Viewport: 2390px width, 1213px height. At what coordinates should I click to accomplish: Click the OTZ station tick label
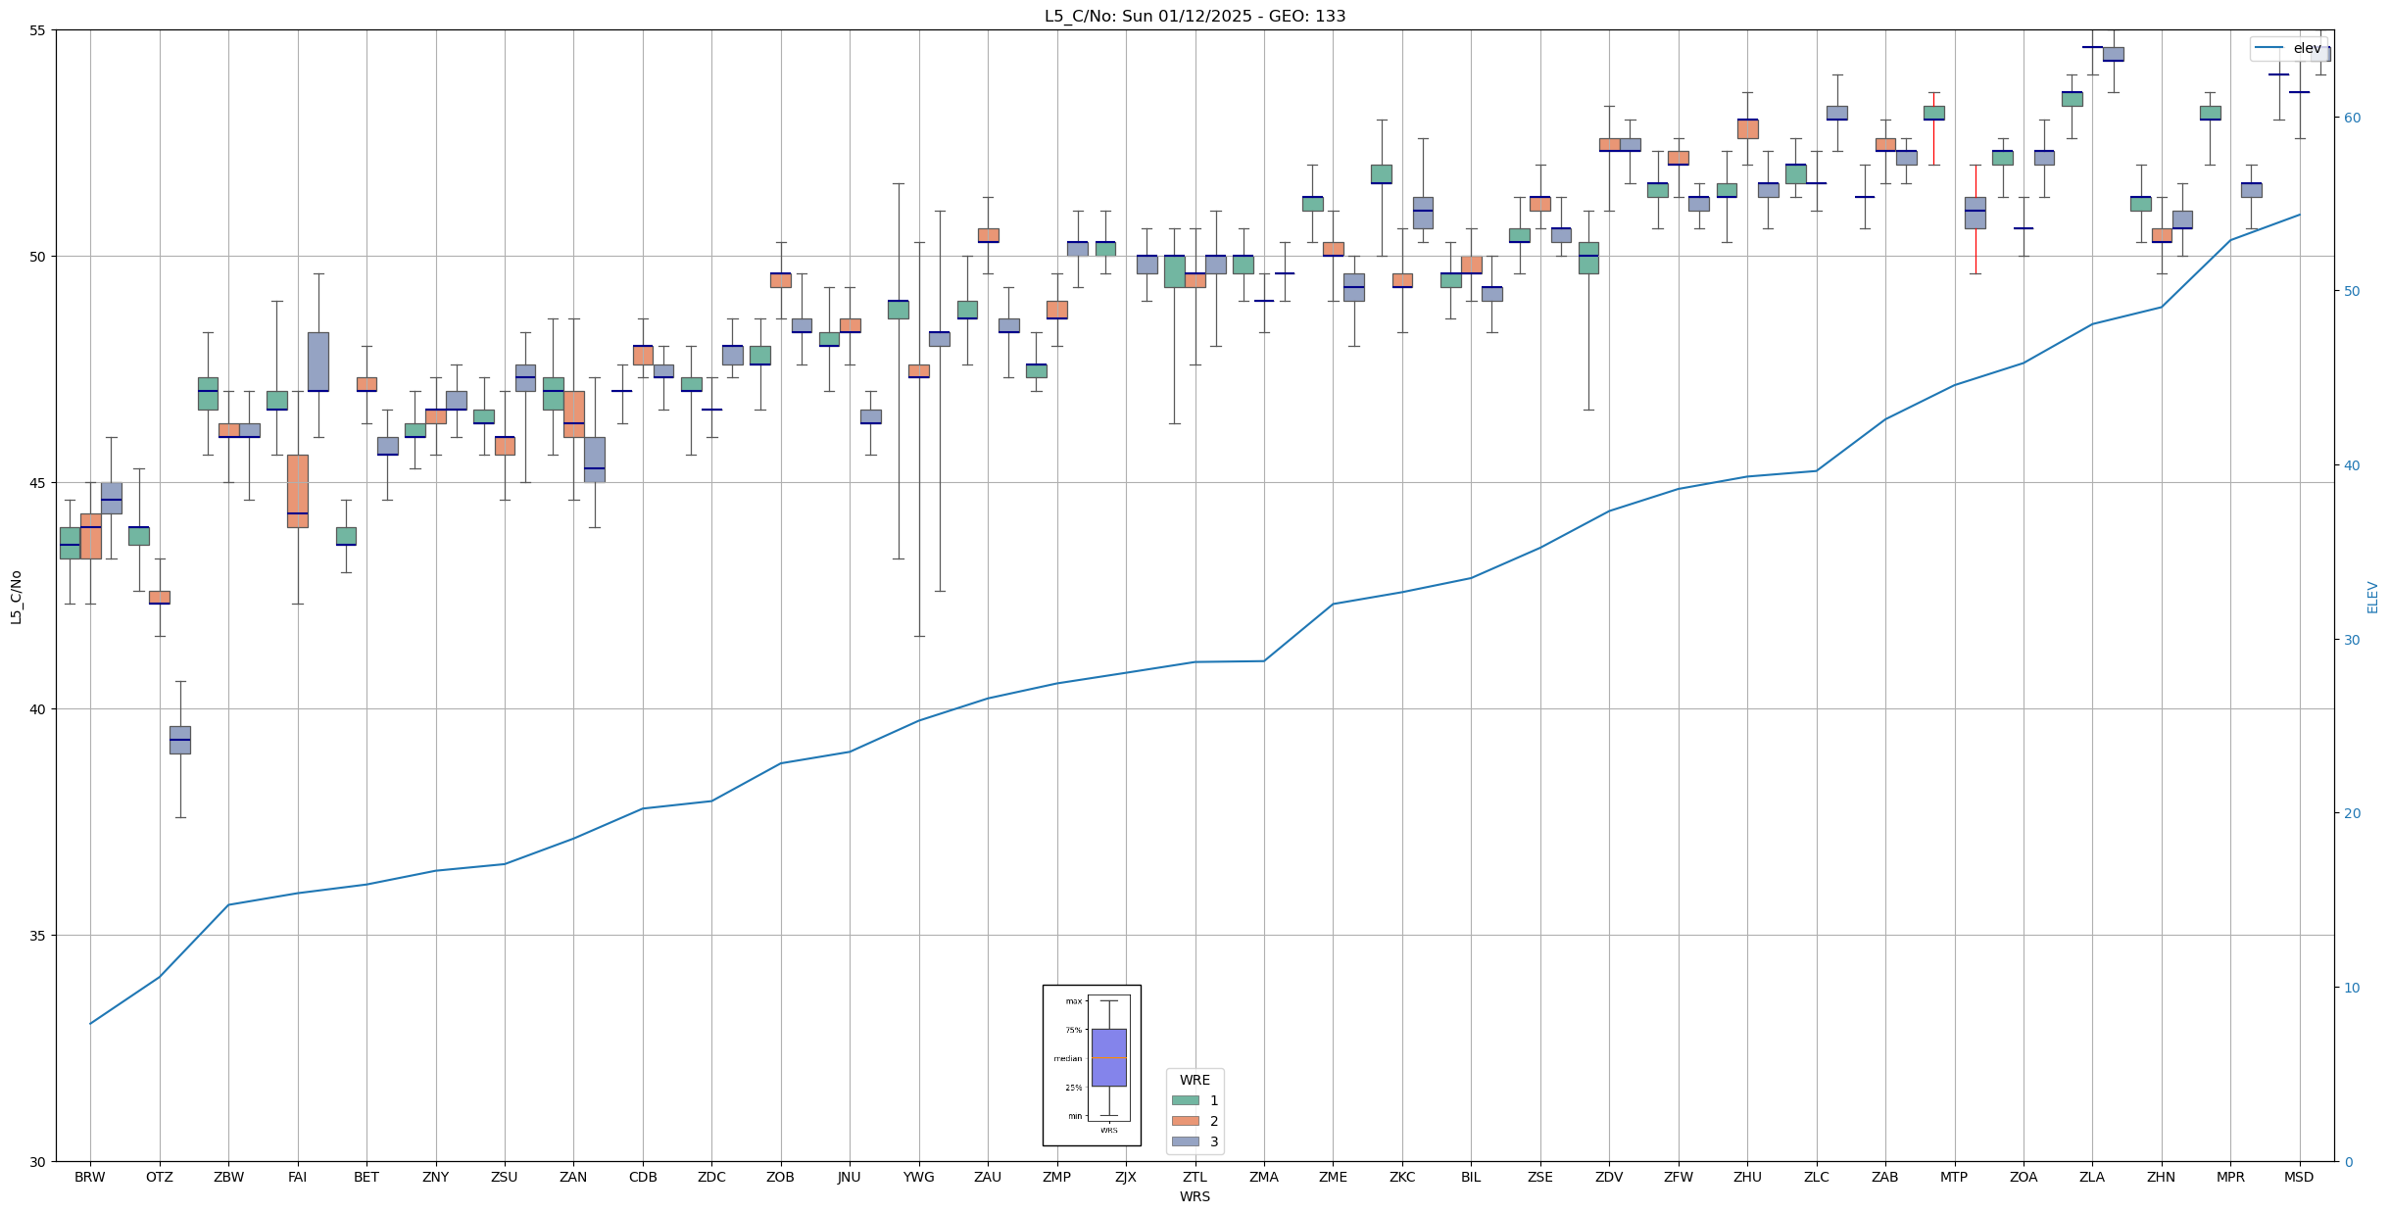pyautogui.click(x=159, y=1177)
